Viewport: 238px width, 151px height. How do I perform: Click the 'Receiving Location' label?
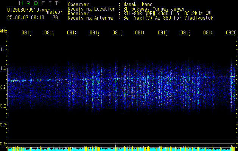pos(92,9)
